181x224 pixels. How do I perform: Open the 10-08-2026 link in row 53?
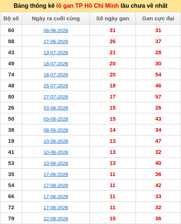click(x=56, y=163)
